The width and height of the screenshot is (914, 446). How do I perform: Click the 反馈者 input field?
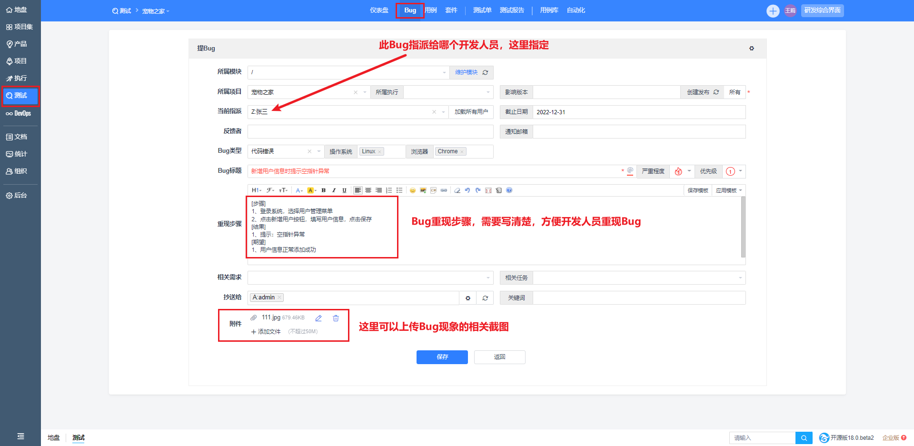coord(370,131)
